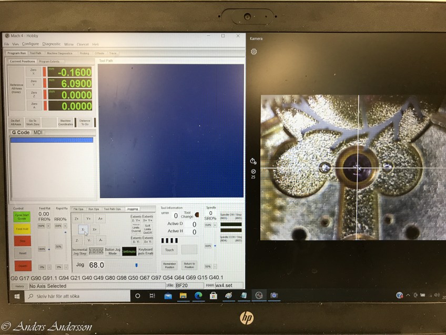The height and width of the screenshot is (335, 446).
Task: Switch to the Machine Diagnostics tab
Action: coord(59,53)
